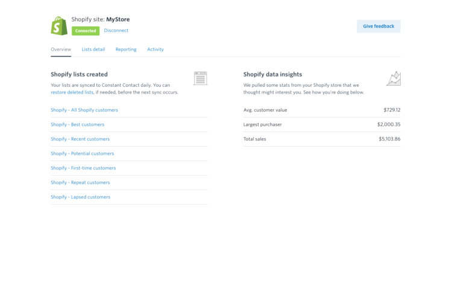This screenshot has height=283, width=452.
Task: Click the $5,103.86 value
Action: [x=389, y=139]
